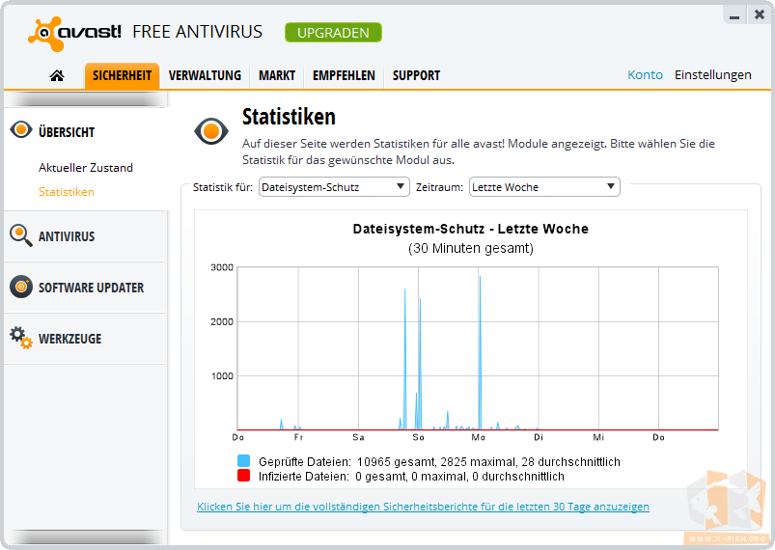
Task: Click the '(30 Minuten gesamt)' subtitle
Action: (x=471, y=248)
